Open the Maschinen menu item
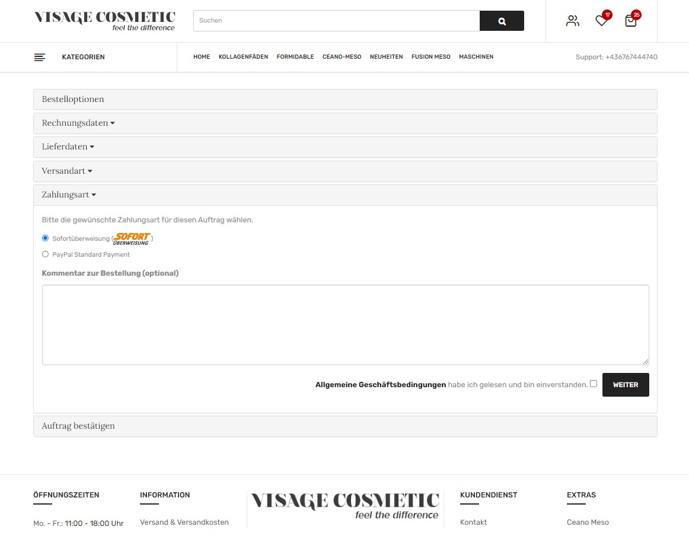This screenshot has width=689, height=552. 476,57
